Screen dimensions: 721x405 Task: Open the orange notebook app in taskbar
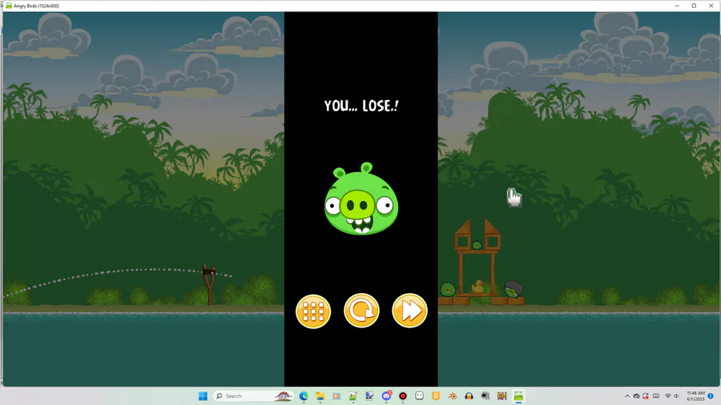click(x=436, y=396)
